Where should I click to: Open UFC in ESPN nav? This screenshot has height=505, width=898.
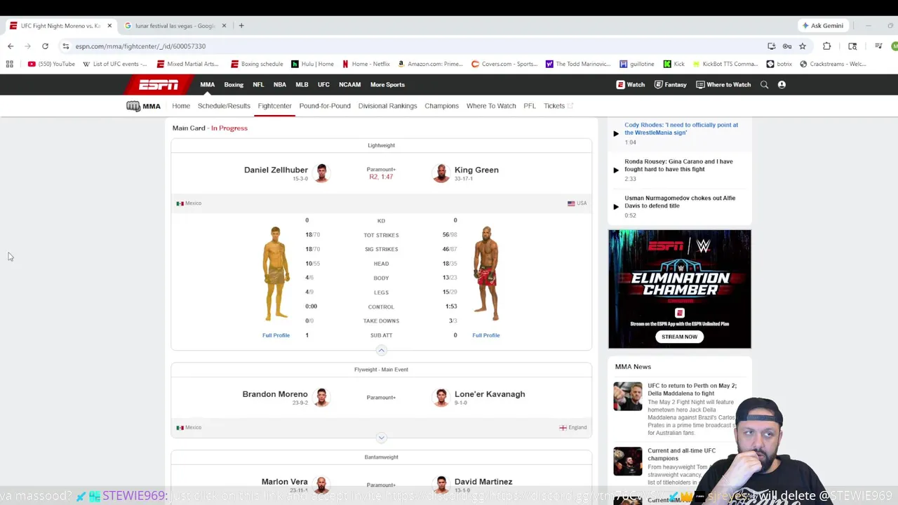pos(323,85)
